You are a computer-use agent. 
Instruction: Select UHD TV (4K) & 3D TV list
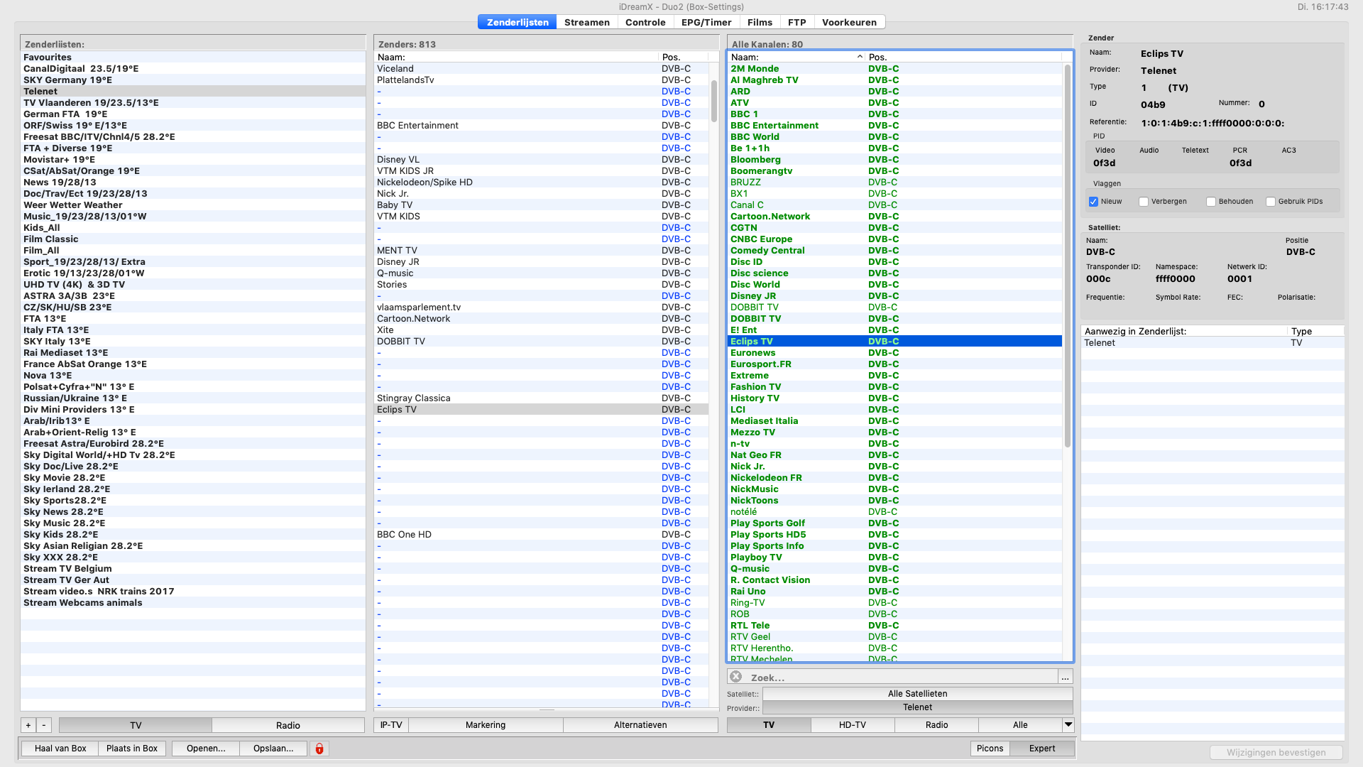[x=192, y=285]
